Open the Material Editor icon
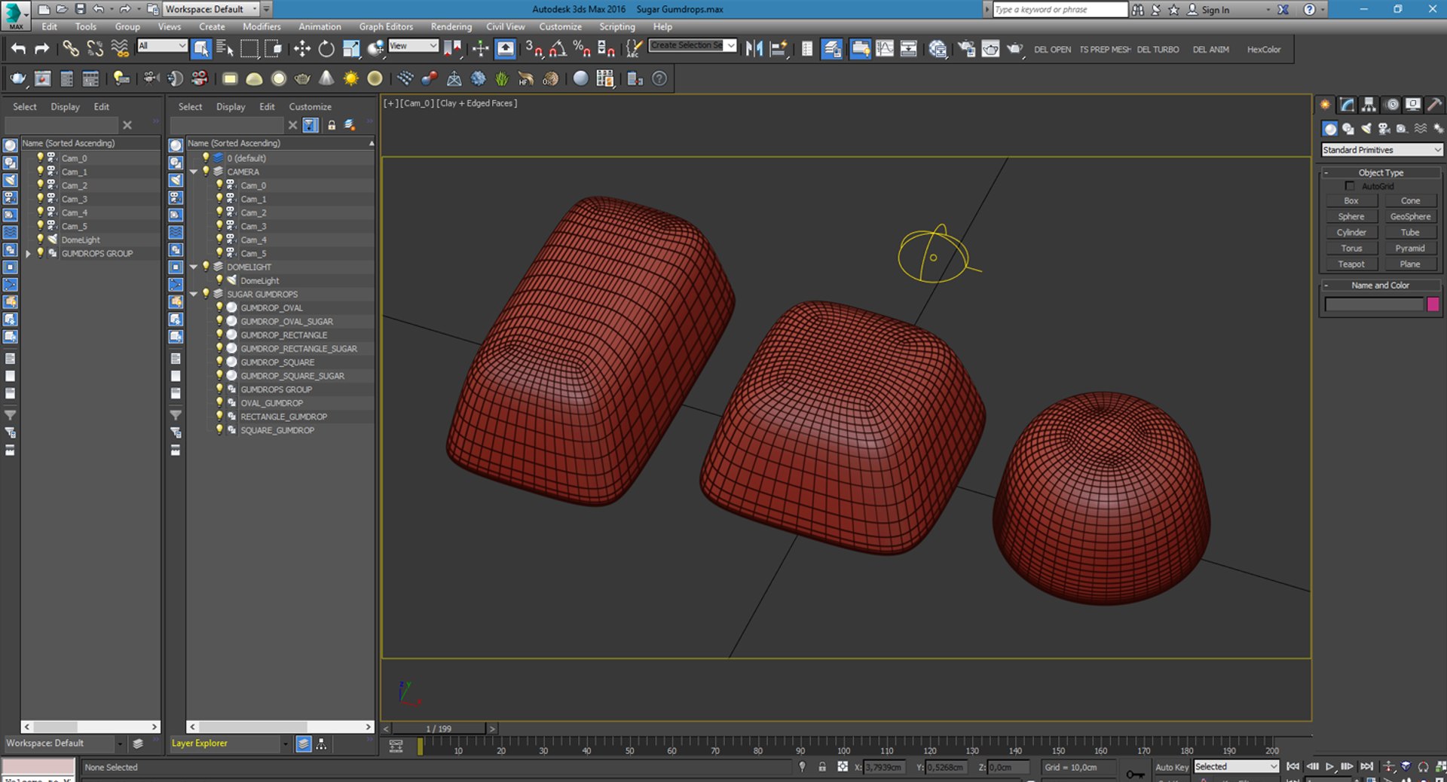 click(938, 49)
